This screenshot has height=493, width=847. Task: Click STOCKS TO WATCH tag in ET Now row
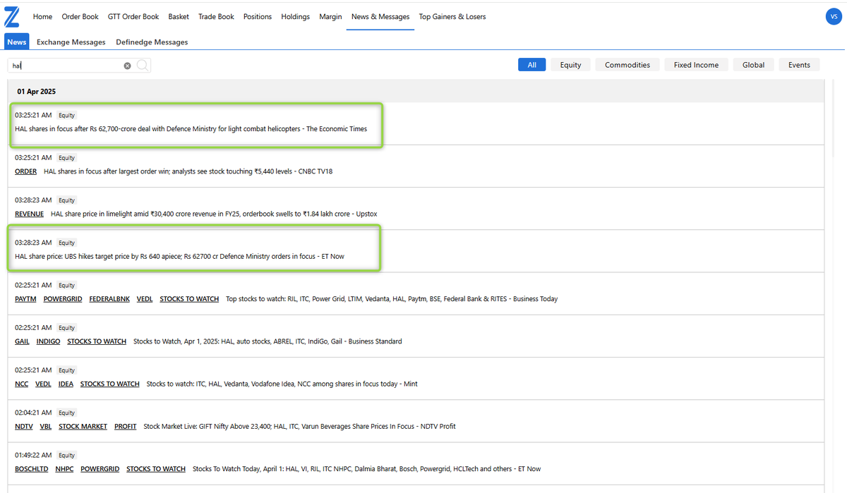pyautogui.click(x=156, y=469)
